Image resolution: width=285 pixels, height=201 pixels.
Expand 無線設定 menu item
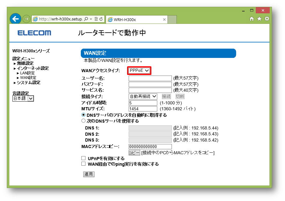coord(25,63)
